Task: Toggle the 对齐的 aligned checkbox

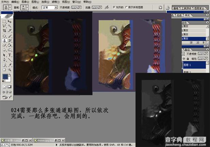Action: tap(114, 7)
